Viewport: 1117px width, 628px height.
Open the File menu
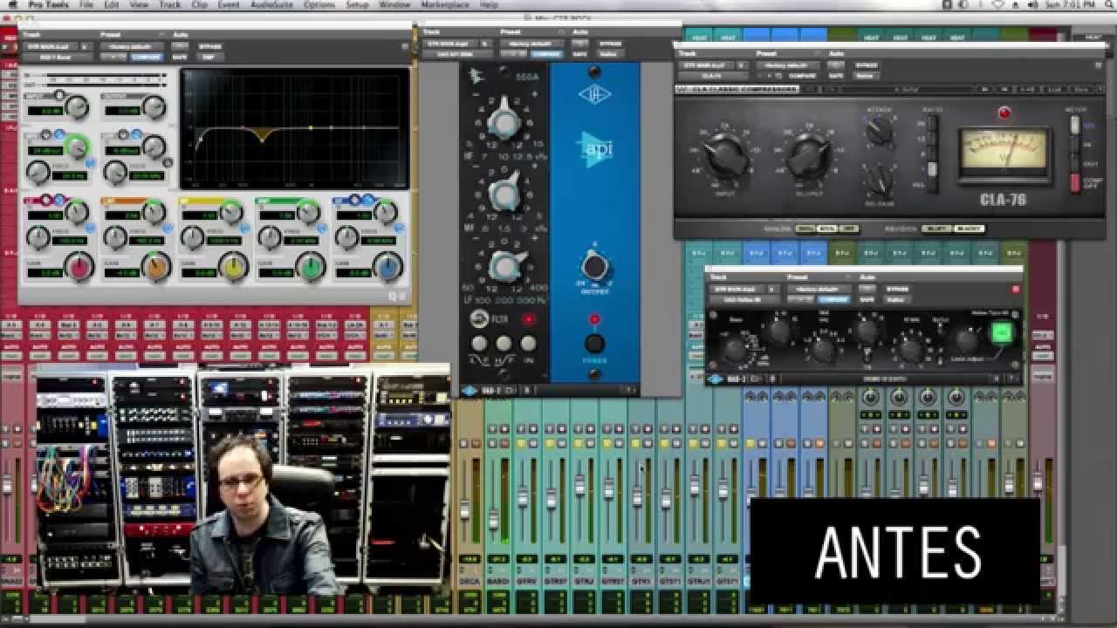pos(86,5)
